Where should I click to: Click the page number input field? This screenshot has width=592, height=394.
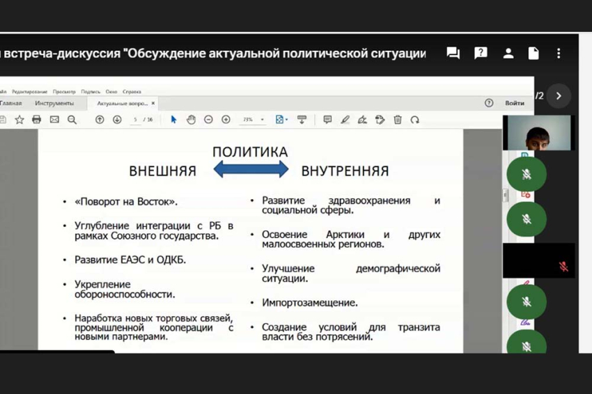click(136, 120)
